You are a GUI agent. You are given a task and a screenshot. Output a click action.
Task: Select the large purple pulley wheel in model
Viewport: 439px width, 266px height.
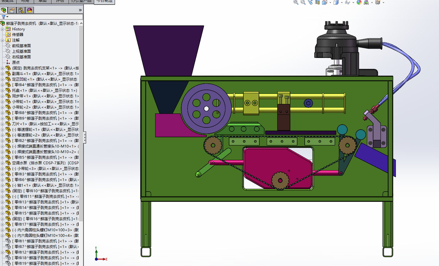pyautogui.click(x=206, y=108)
